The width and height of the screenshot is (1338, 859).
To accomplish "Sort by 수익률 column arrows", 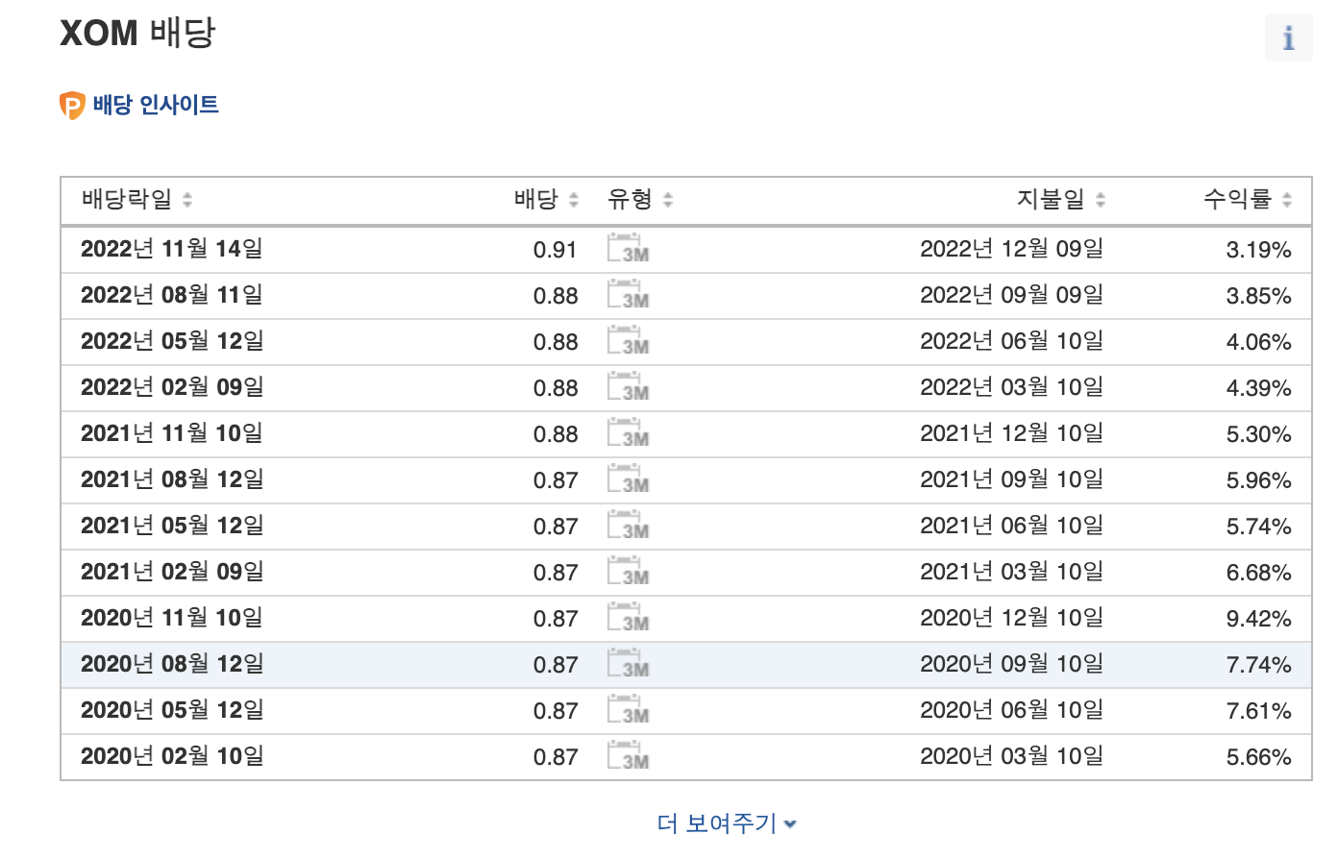I will [1287, 200].
